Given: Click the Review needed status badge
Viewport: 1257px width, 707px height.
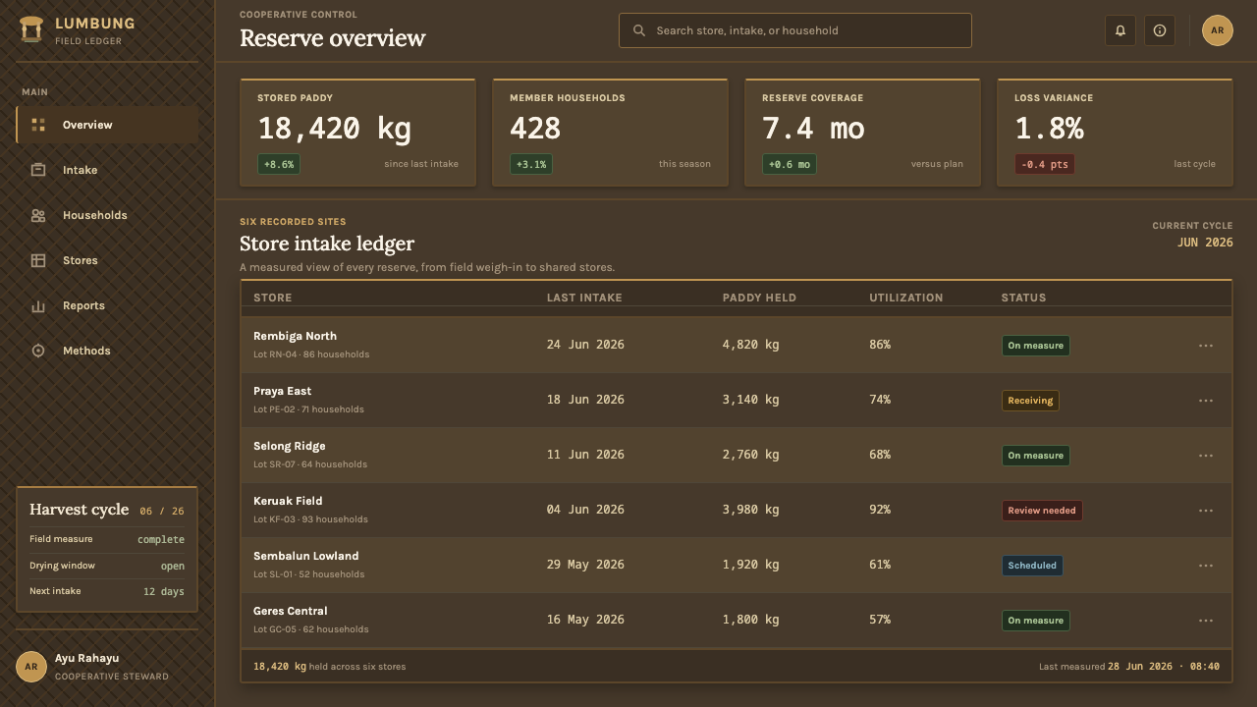Looking at the screenshot, I should point(1042,511).
